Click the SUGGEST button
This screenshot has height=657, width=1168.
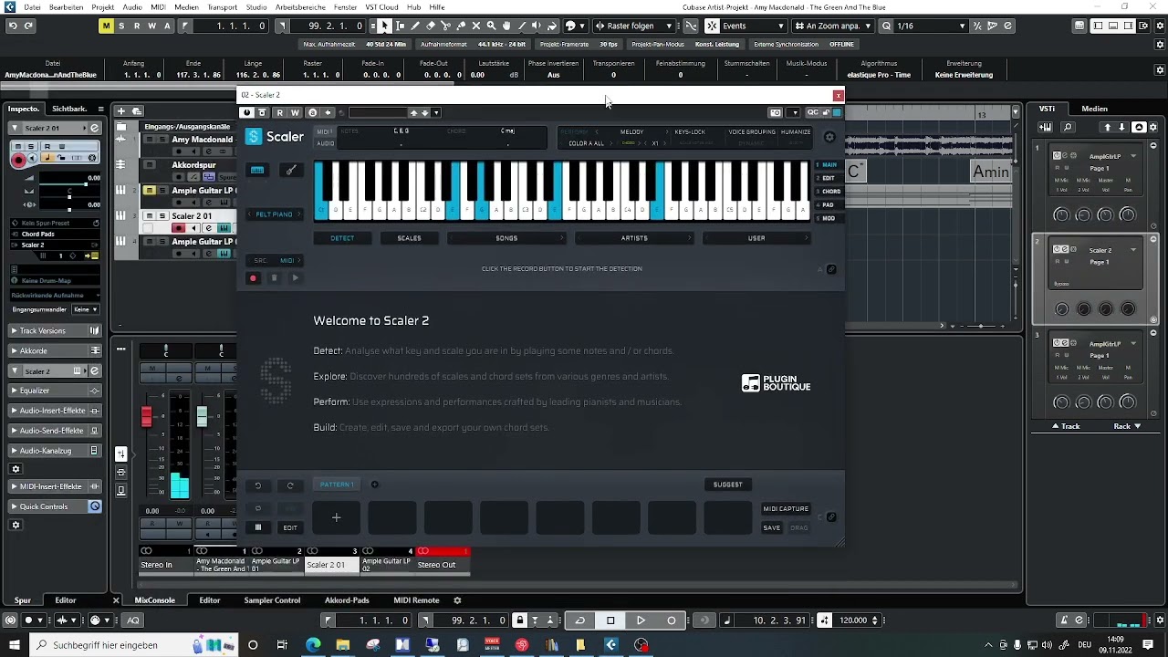(x=727, y=485)
